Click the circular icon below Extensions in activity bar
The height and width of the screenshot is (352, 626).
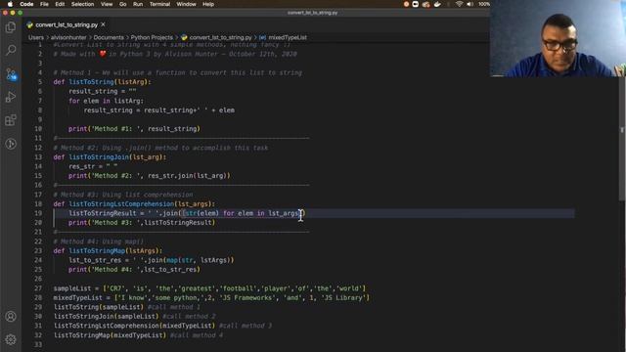[11, 144]
